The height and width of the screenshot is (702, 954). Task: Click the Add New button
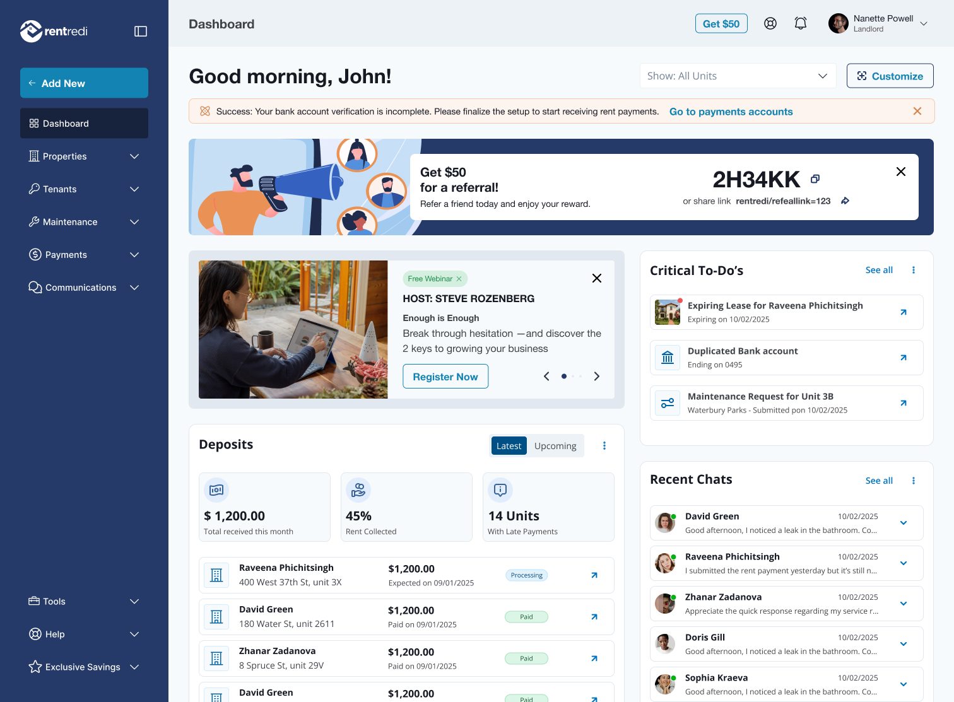click(84, 83)
